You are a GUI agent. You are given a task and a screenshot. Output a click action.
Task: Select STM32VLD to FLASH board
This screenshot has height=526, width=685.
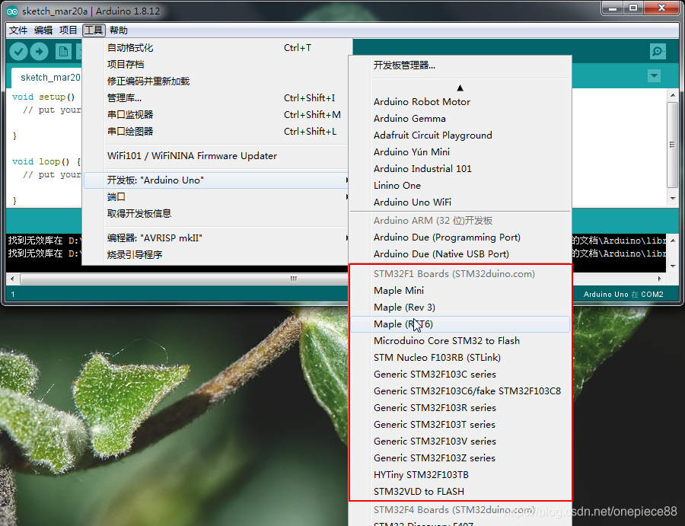click(x=460, y=492)
